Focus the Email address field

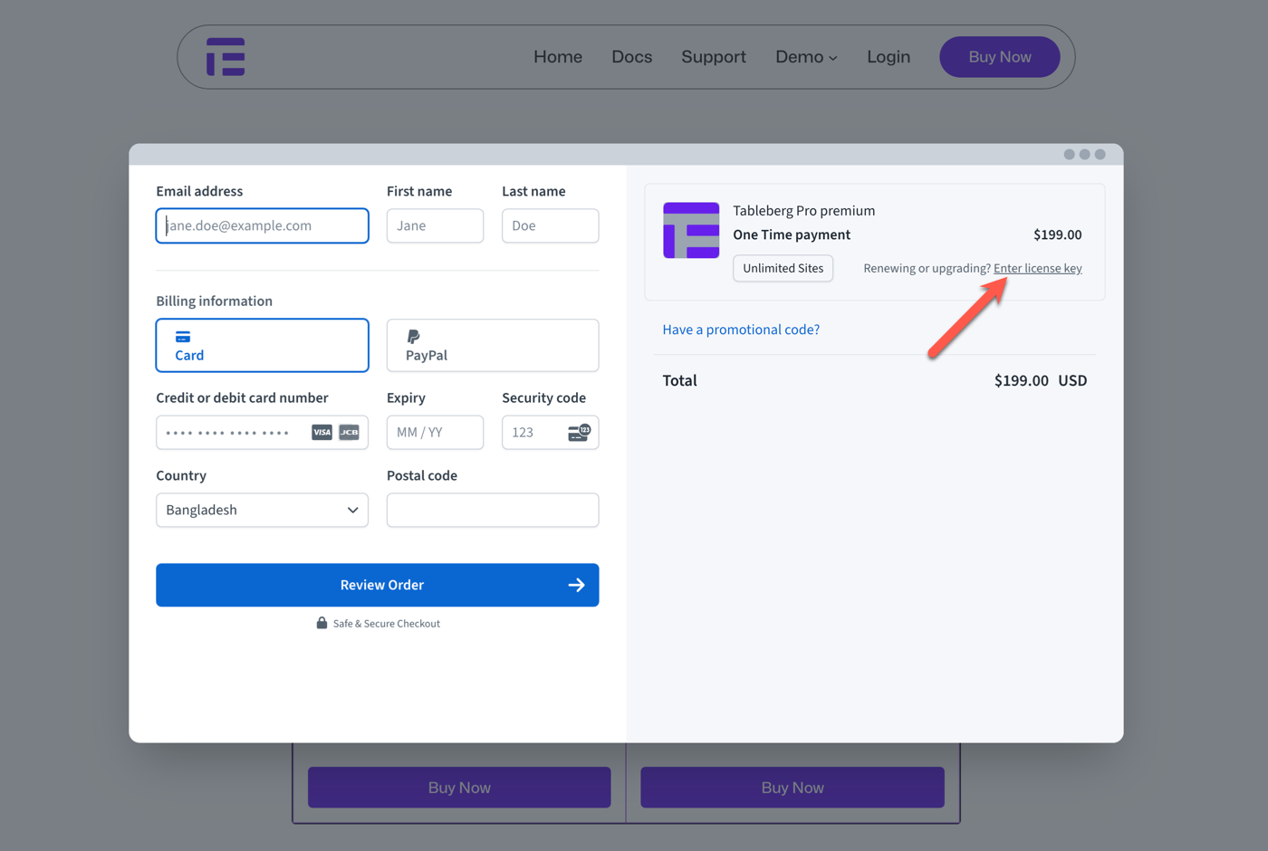tap(262, 225)
